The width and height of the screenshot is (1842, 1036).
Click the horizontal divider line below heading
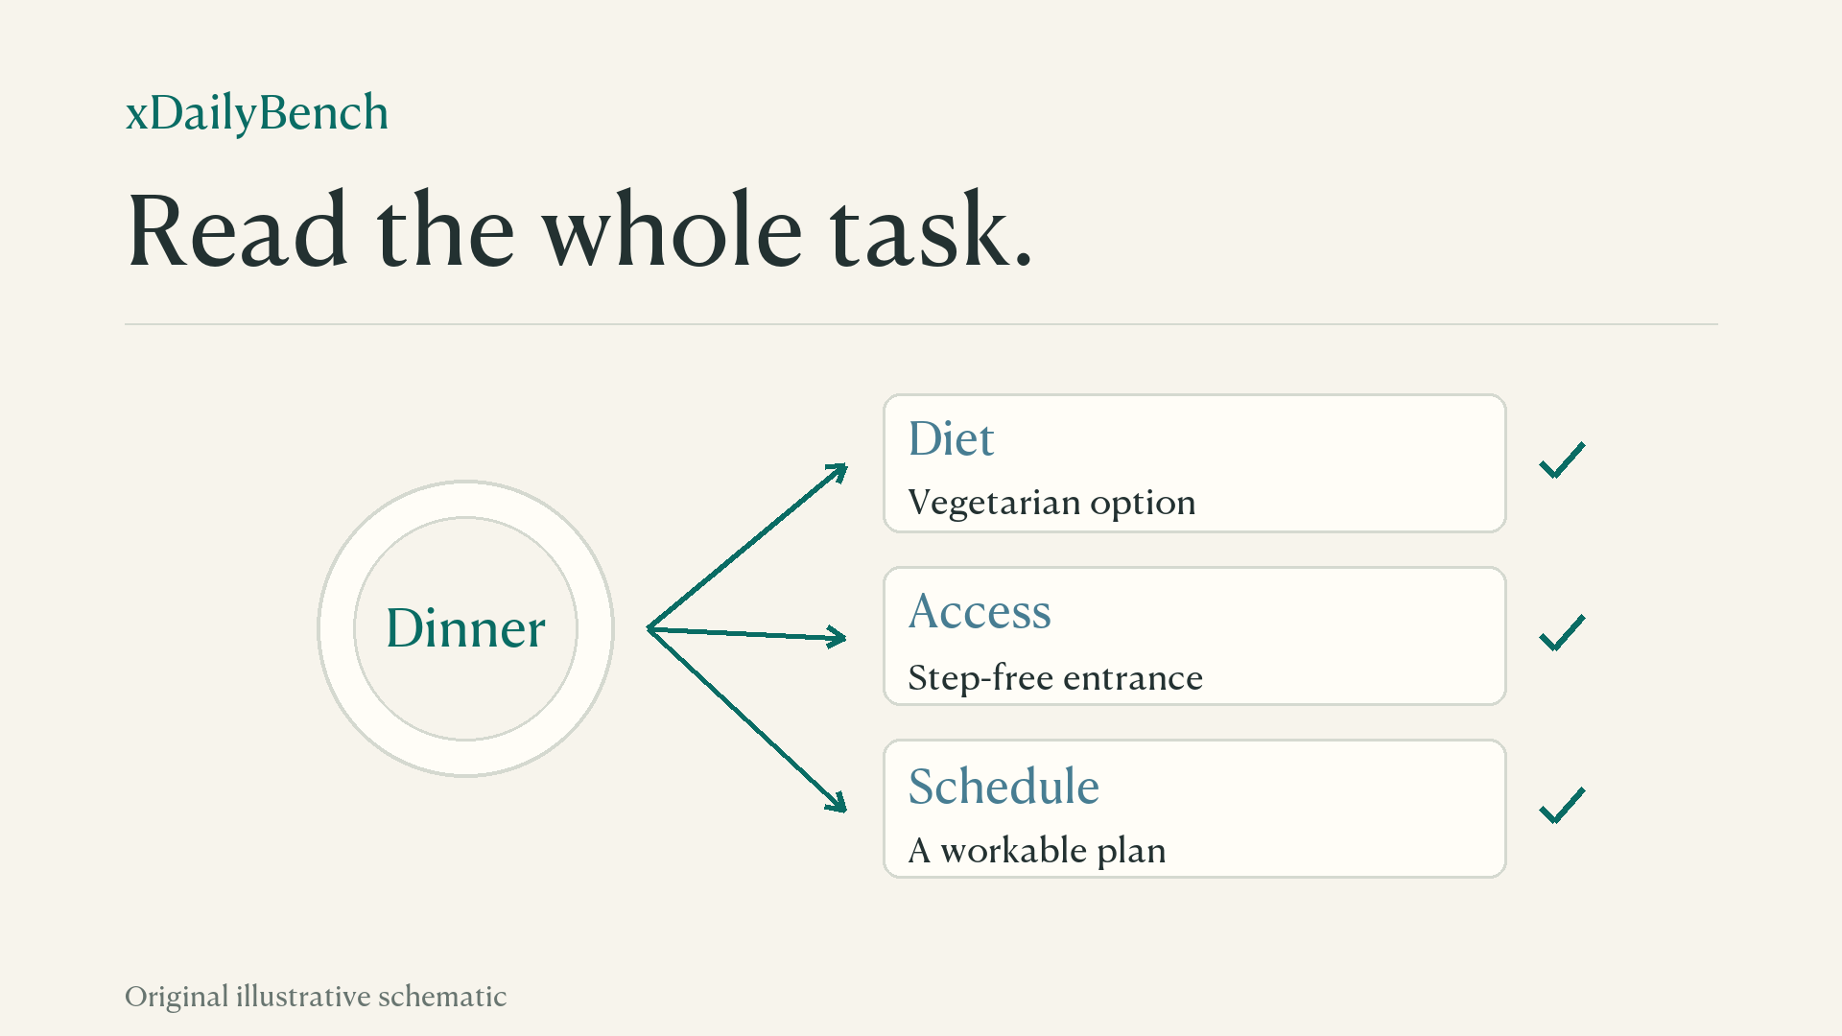pyautogui.click(x=921, y=324)
